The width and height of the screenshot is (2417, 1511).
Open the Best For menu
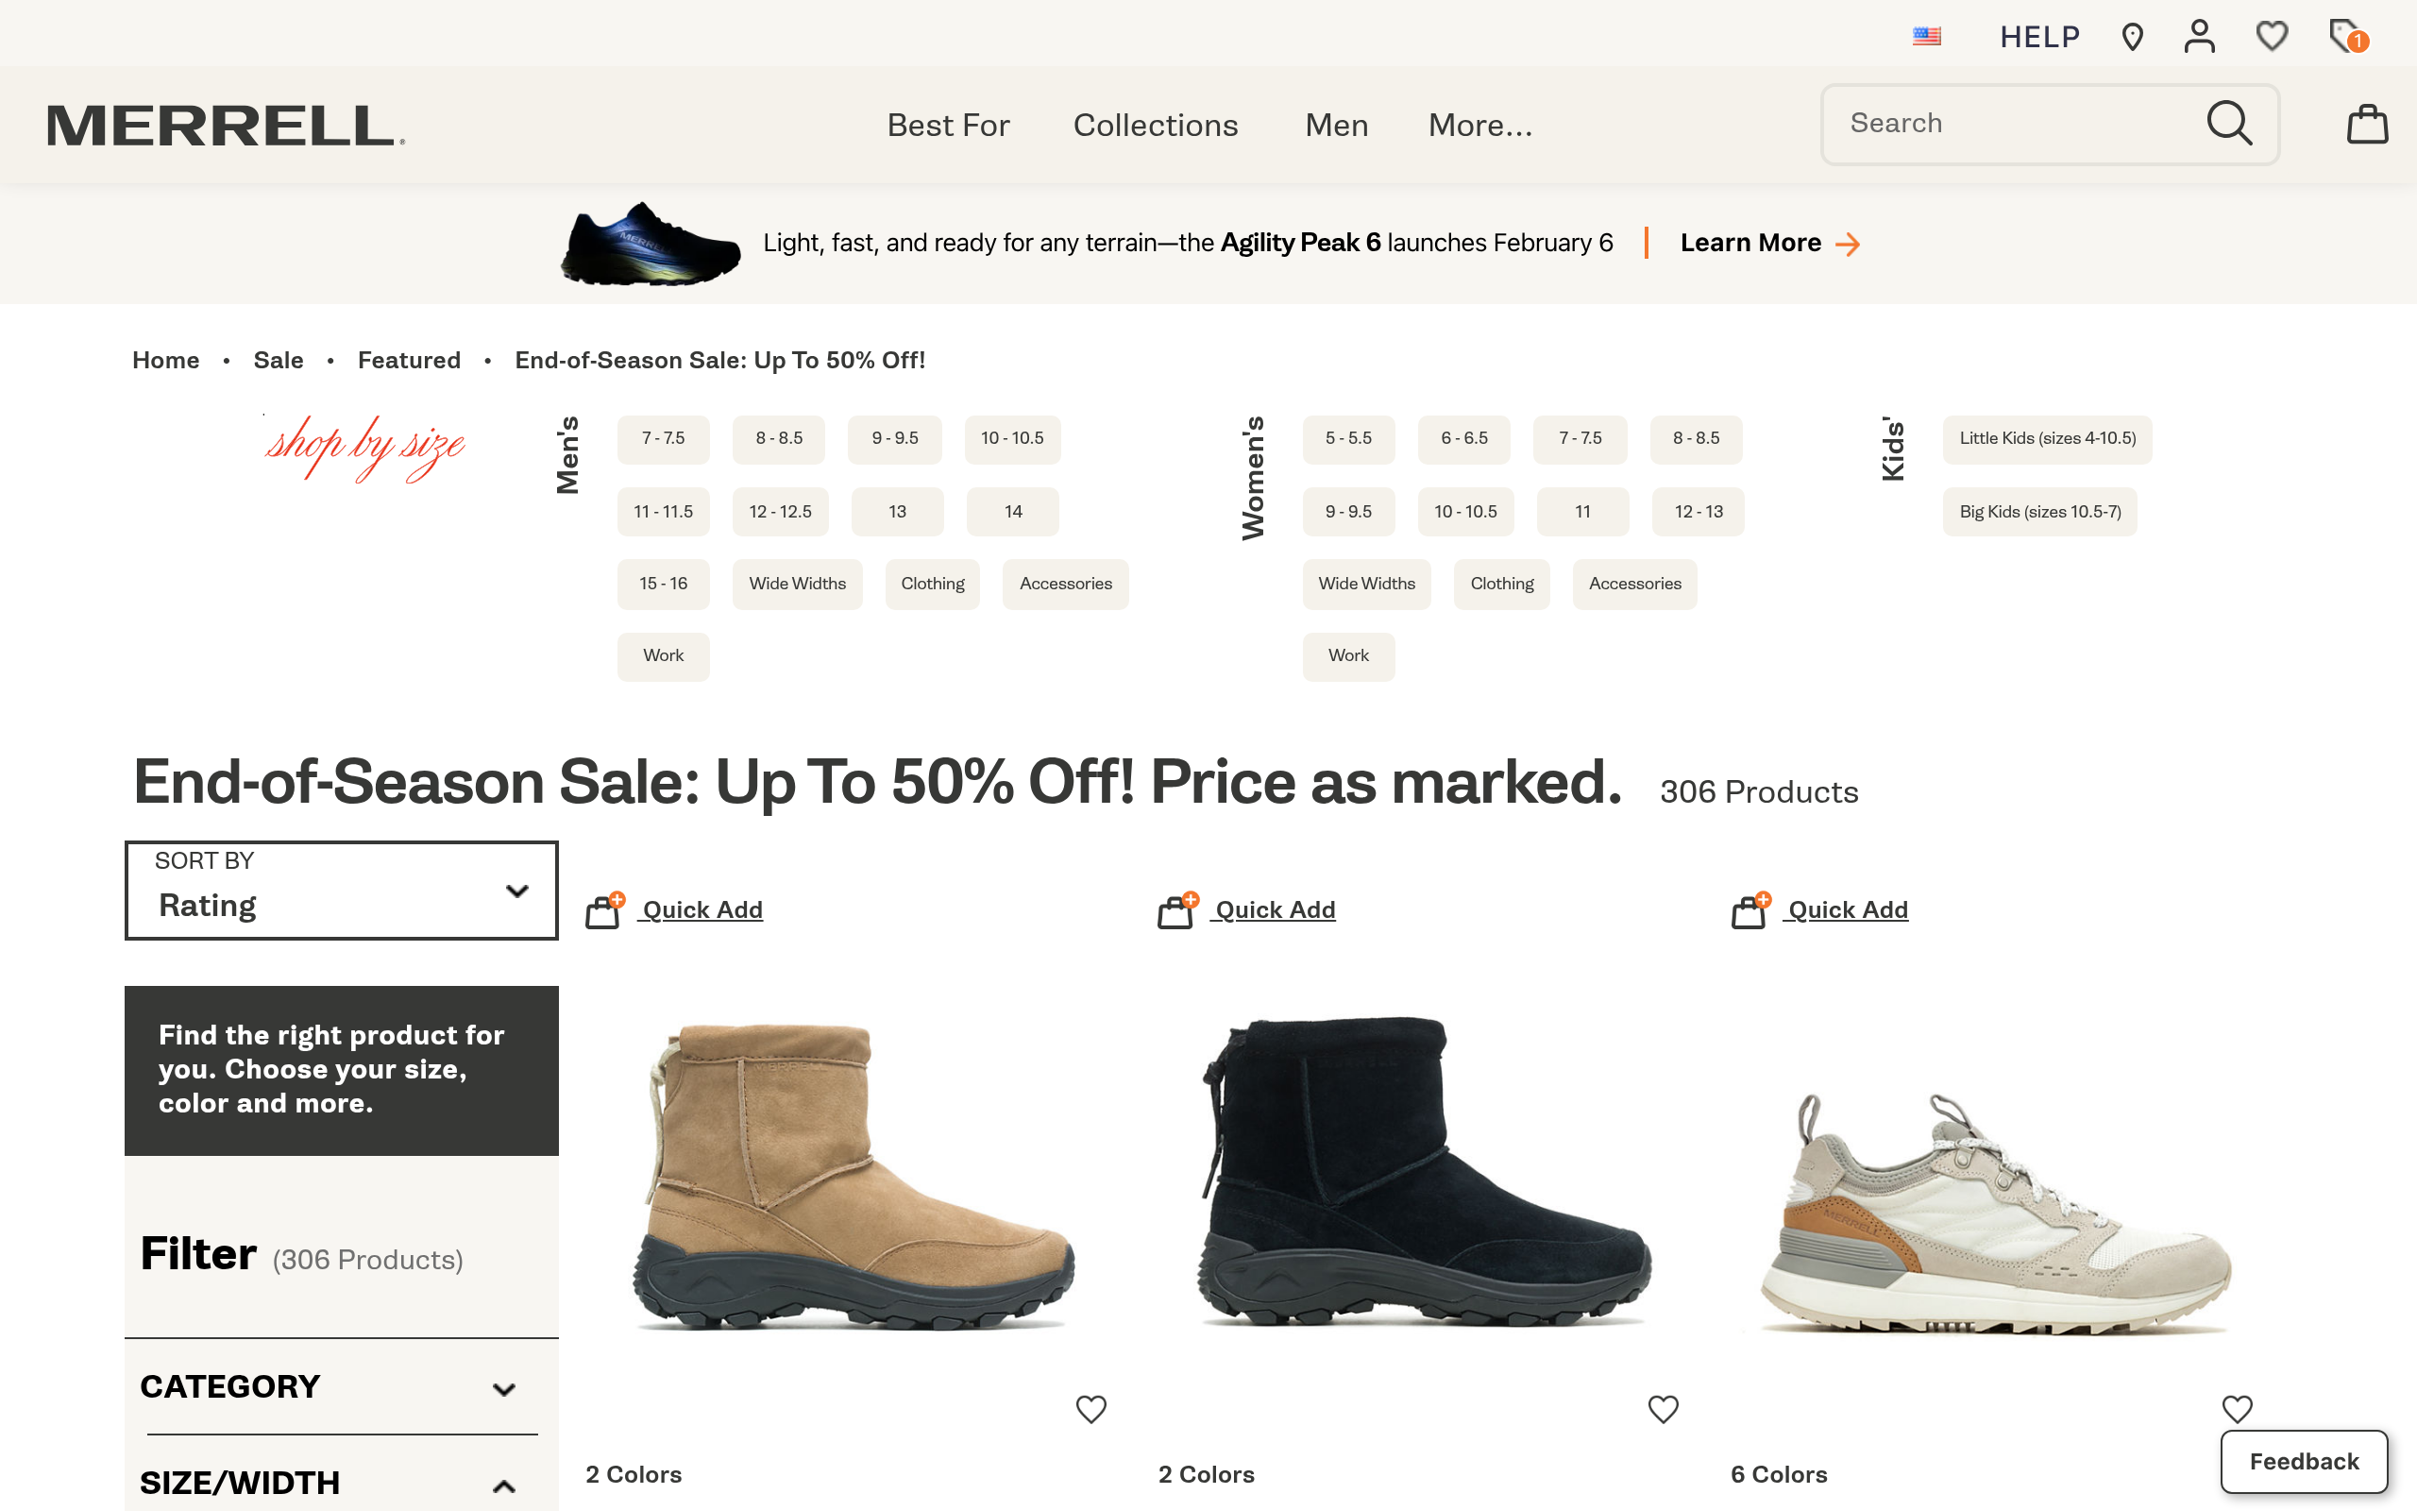point(948,125)
